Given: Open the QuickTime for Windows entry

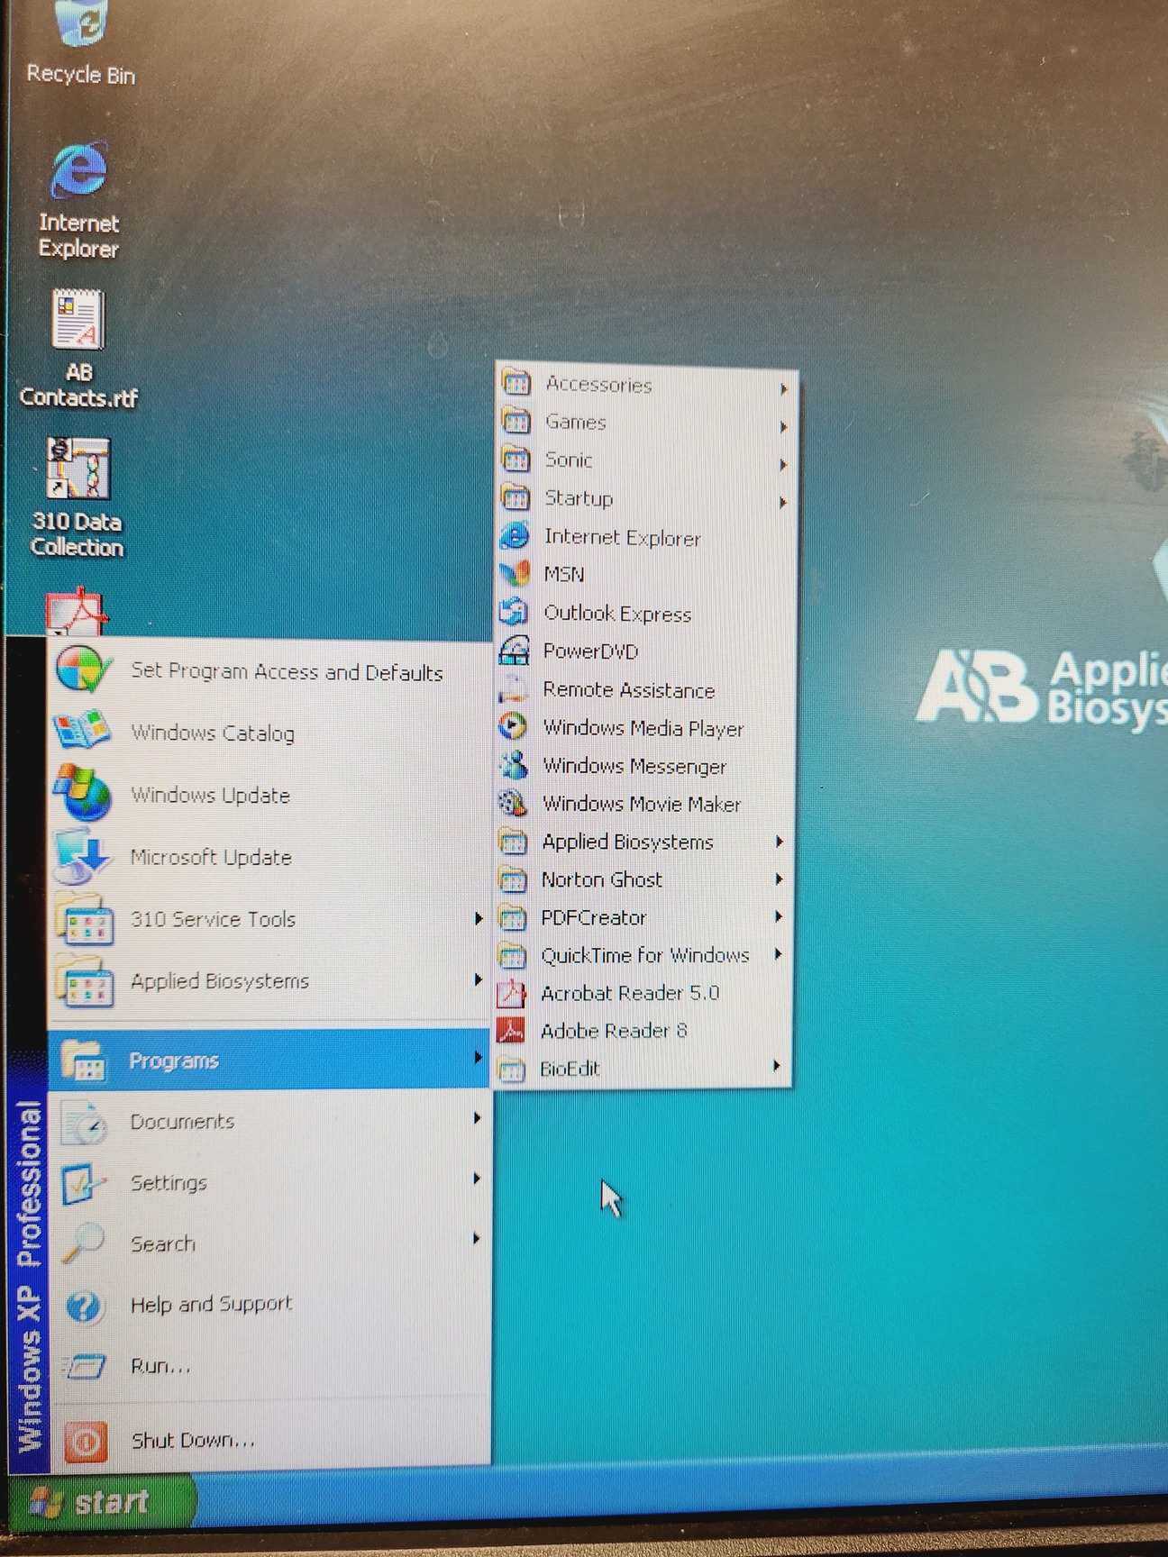Looking at the screenshot, I should pos(643,955).
